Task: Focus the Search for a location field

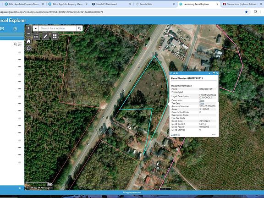Action: pos(58,28)
